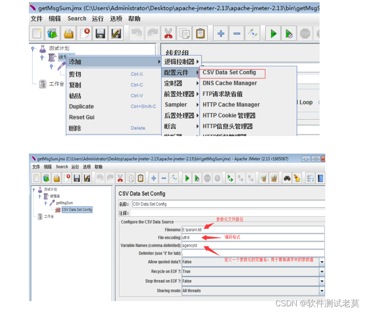This screenshot has height=312, width=366.
Task: Click Remote start icon in CSV config window
Action: [230, 178]
